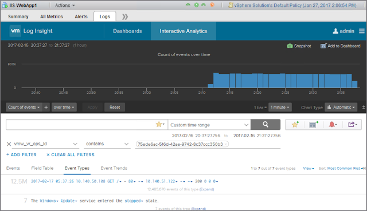
Task: Open the Snapshot camera icon
Action: click(x=290, y=46)
